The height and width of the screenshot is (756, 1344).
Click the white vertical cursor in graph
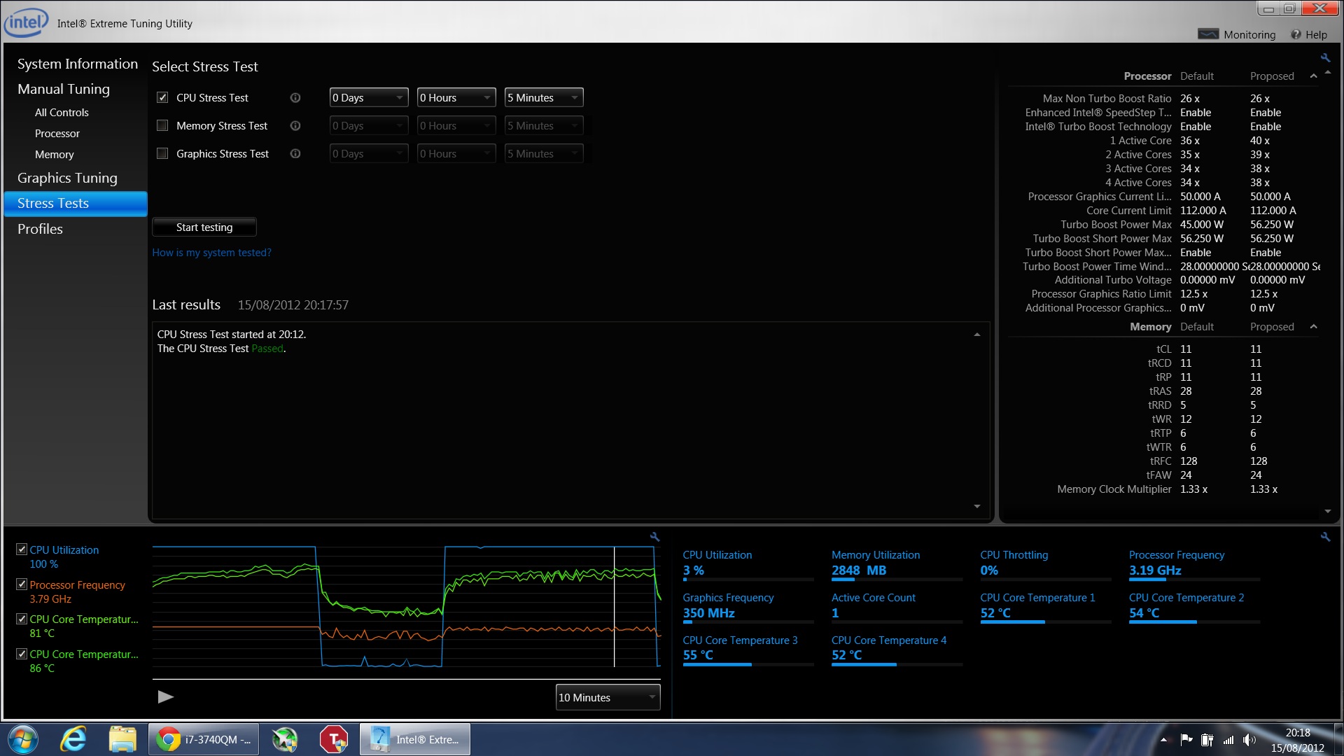tap(614, 606)
